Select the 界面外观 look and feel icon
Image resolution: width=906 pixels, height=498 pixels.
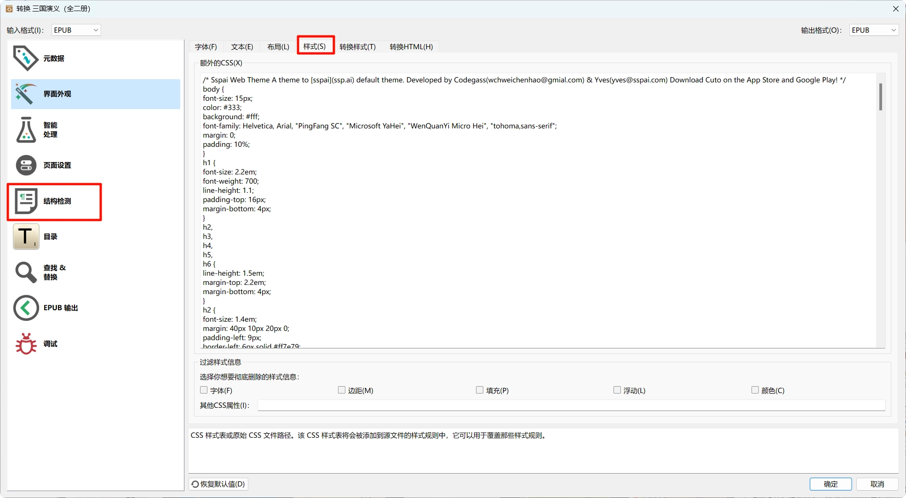pyautogui.click(x=26, y=94)
